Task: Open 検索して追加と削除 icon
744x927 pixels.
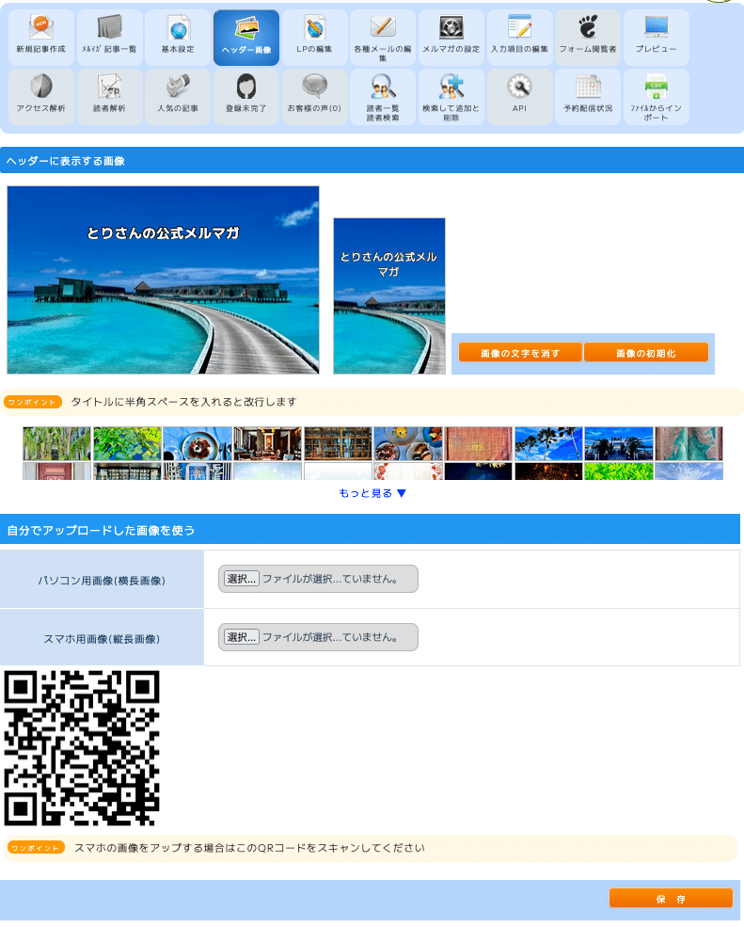Action: click(451, 97)
